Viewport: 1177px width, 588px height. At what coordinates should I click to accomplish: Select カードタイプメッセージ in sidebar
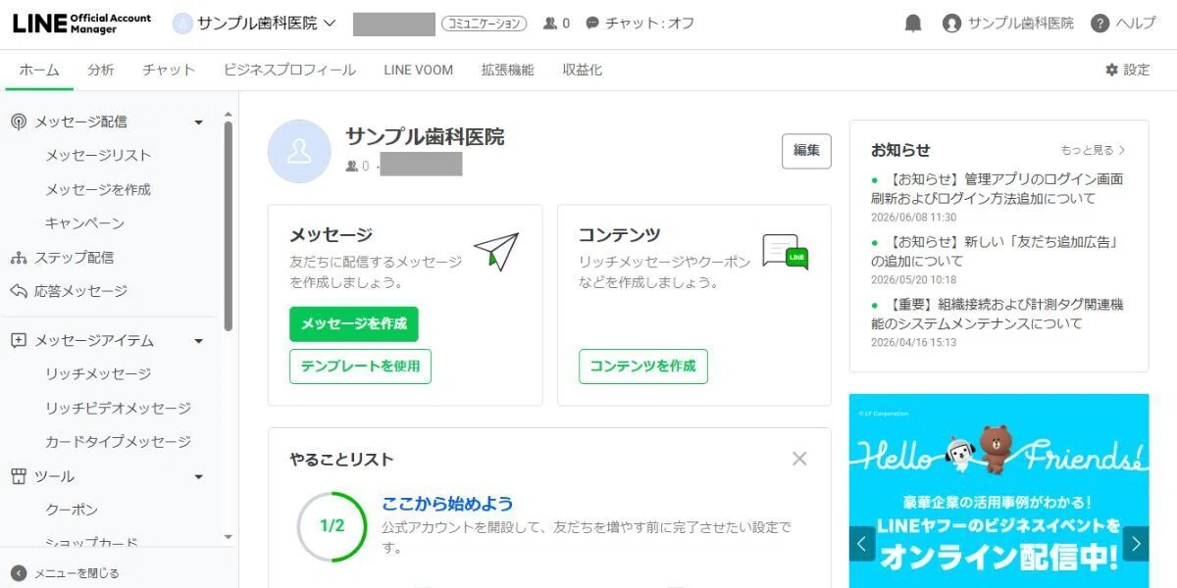118,442
